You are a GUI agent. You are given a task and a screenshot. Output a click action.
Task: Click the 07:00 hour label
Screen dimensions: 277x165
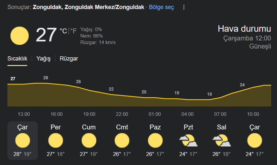[220, 114]
